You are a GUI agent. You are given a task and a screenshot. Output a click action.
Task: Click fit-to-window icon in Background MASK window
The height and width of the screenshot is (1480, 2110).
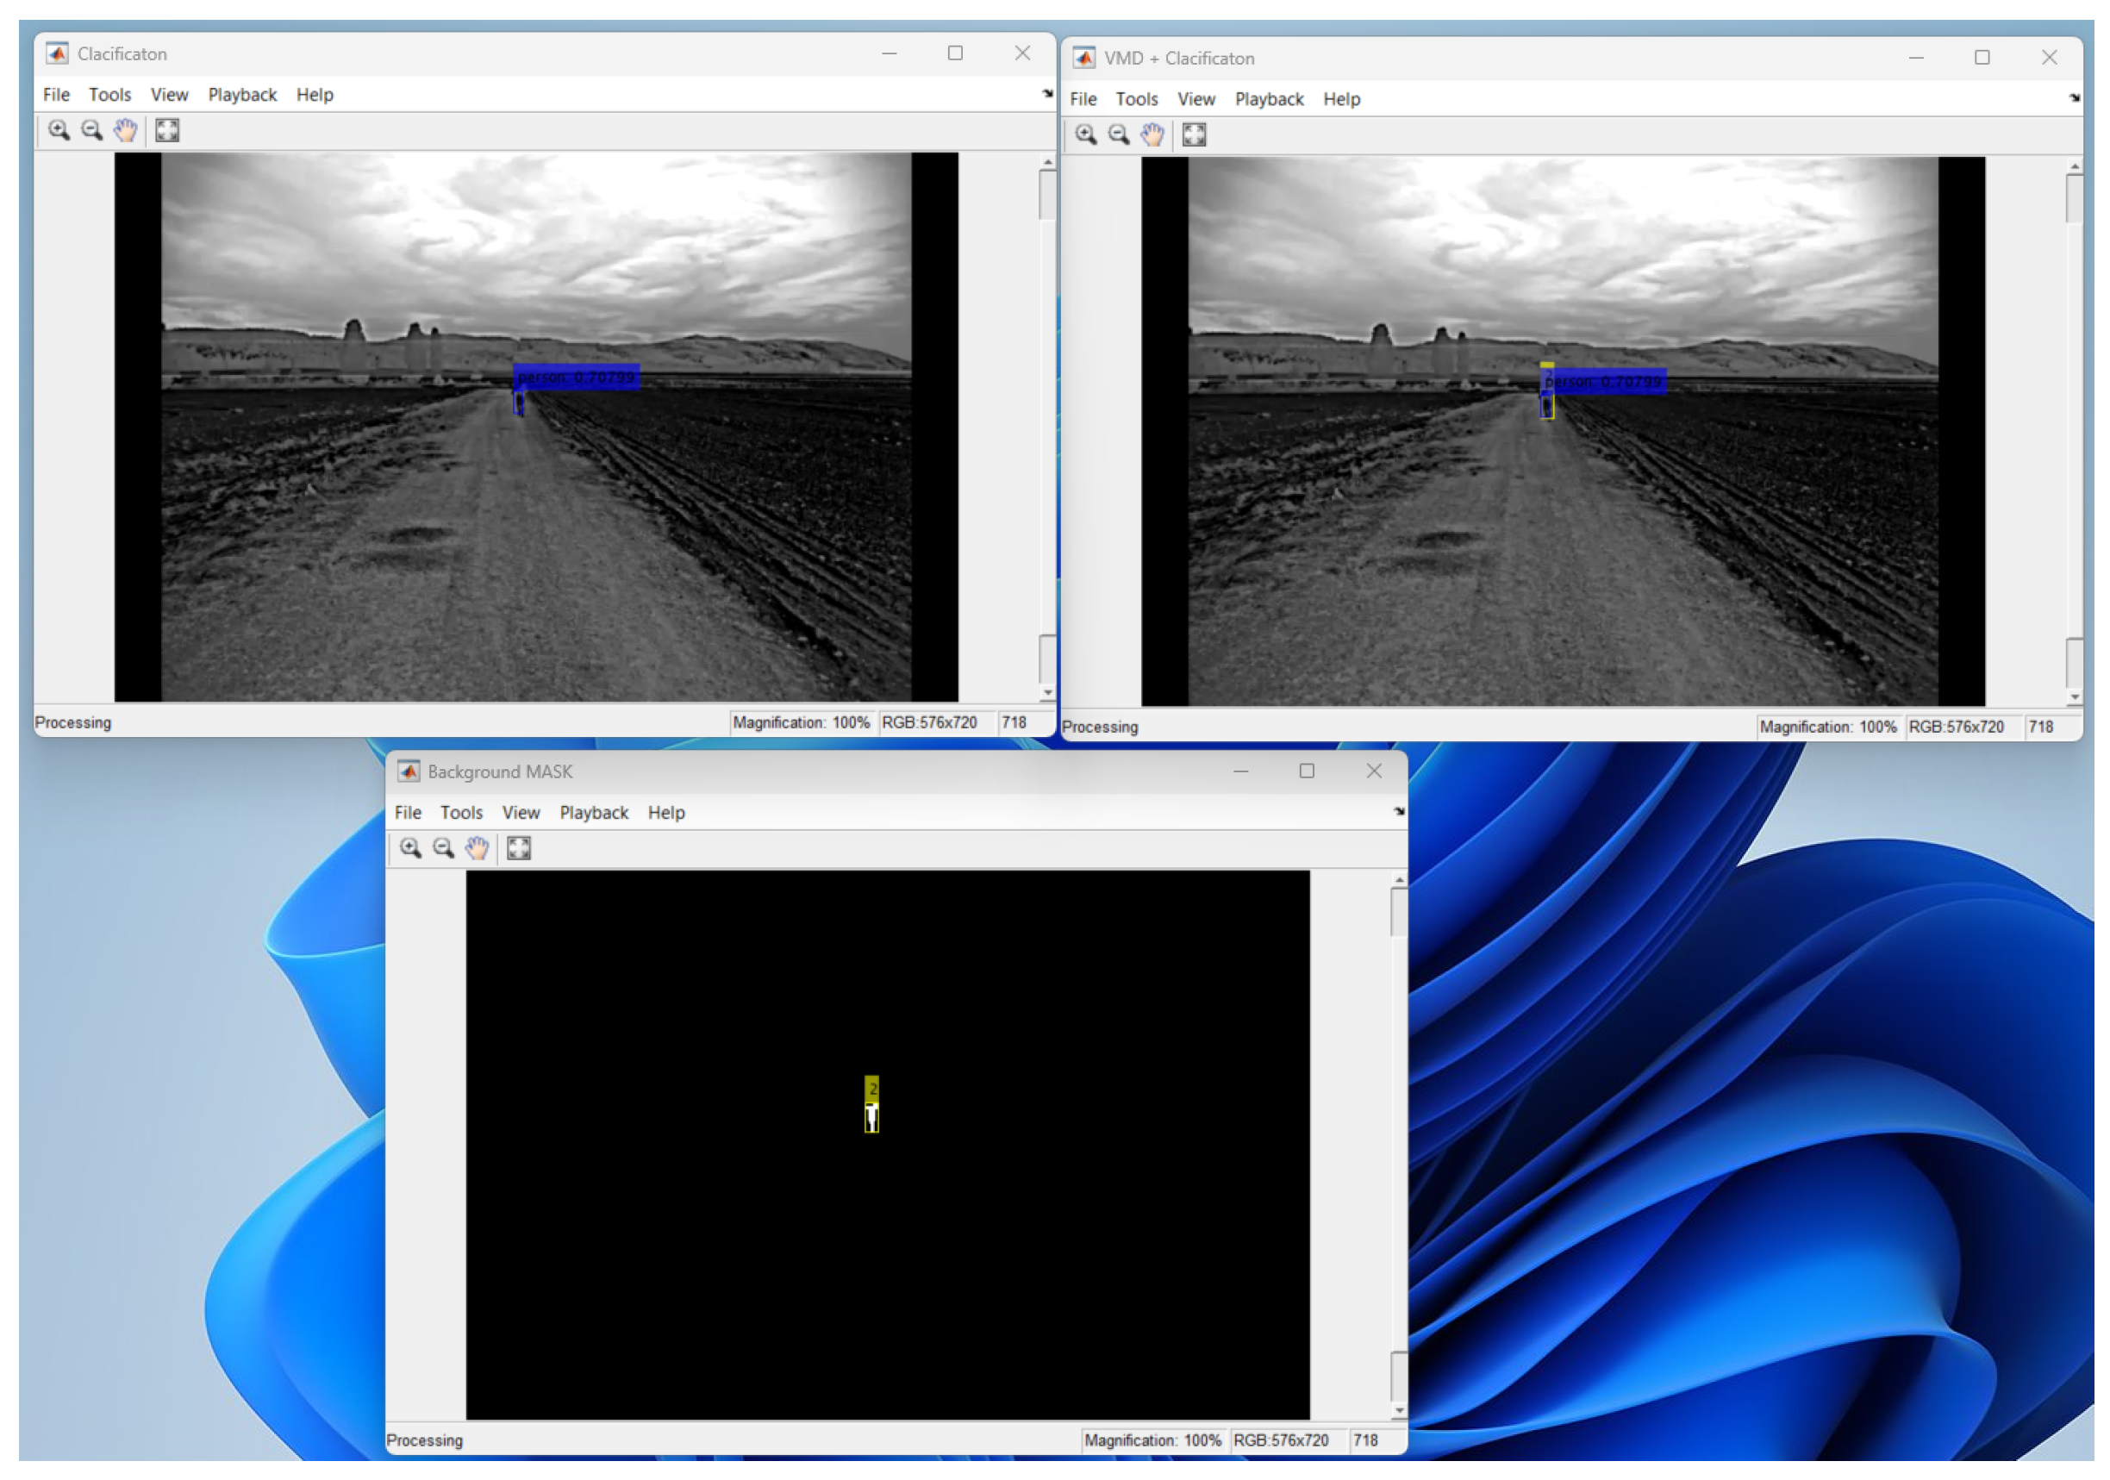(x=518, y=848)
